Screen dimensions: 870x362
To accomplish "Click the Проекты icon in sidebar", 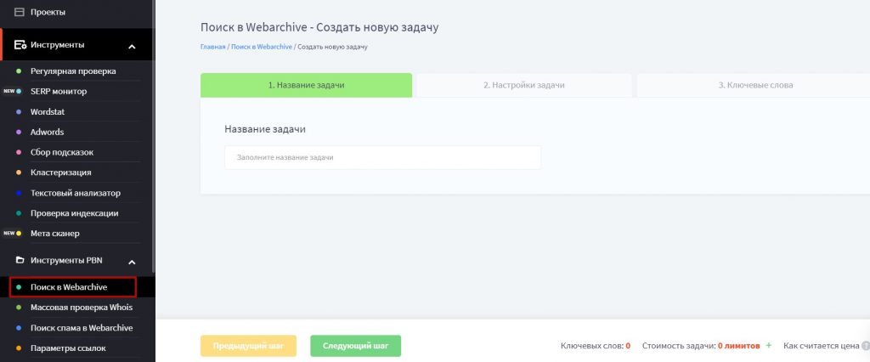I will point(20,12).
